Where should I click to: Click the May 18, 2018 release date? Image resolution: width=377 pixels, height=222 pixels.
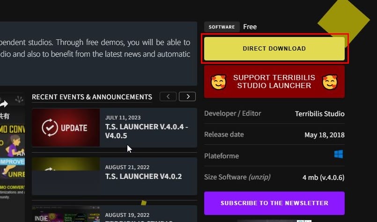click(x=325, y=135)
